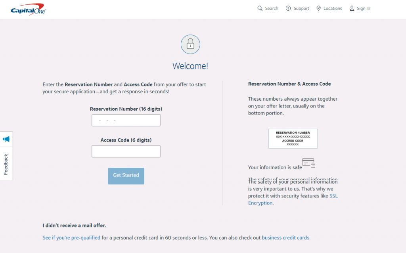Click the Capital One logo
The width and height of the screenshot is (406, 253).
tap(28, 10)
